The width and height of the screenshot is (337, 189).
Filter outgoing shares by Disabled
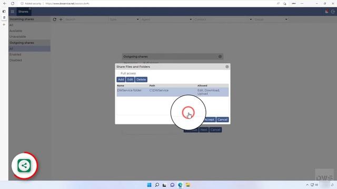(x=29, y=60)
